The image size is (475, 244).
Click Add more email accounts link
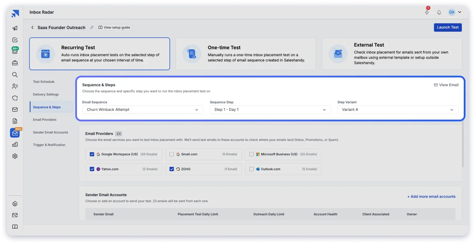[x=431, y=197]
